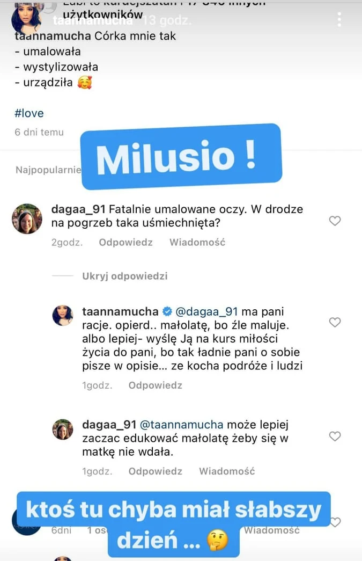Like dagaa_91's second reply with the heart icon

point(335,436)
